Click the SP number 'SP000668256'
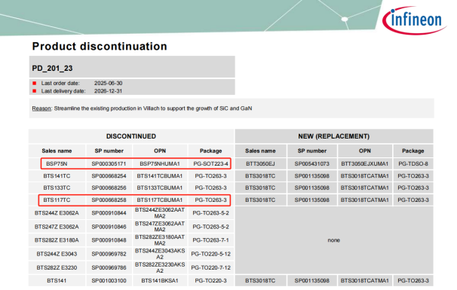Screen dimensions: 457x290 [x=109, y=188]
